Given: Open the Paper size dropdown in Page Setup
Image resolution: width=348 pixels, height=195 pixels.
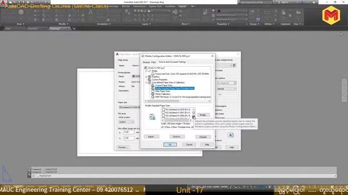Looking at the screenshot, I should pos(129,107).
